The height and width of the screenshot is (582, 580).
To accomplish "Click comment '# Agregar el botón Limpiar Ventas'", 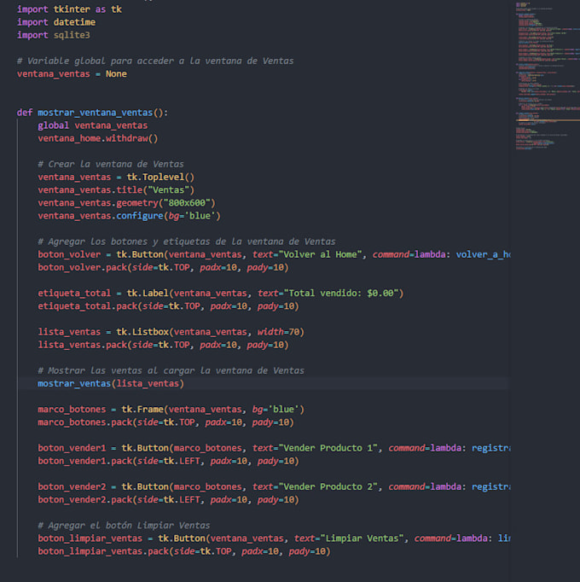I will point(124,526).
